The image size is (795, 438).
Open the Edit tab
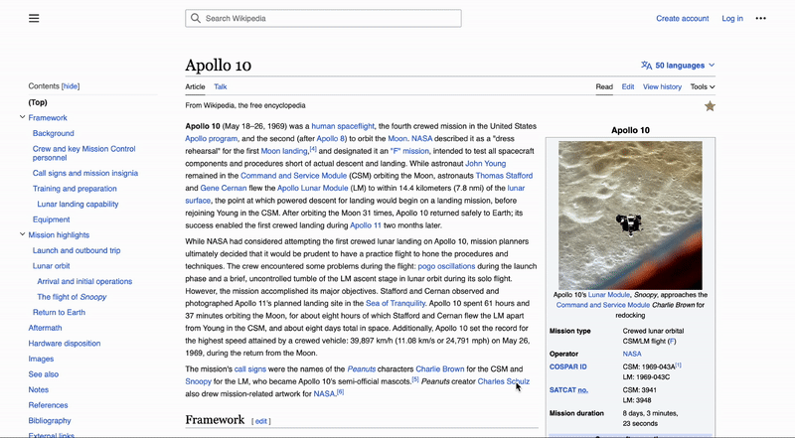628,86
